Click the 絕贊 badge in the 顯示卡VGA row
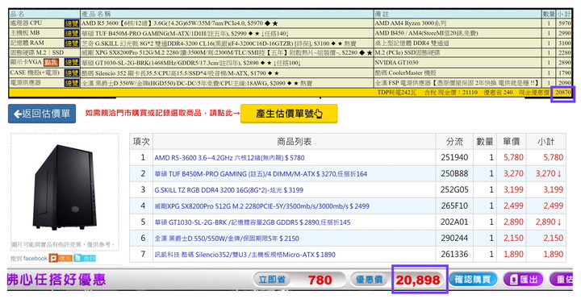 pyautogui.click(x=72, y=63)
